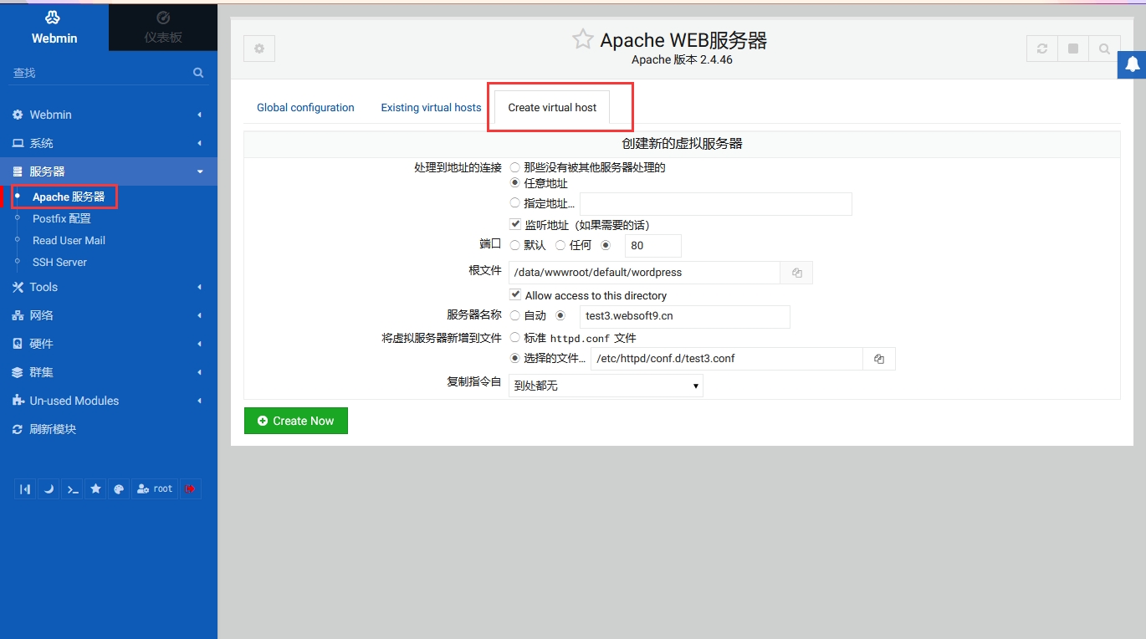Switch to Existing virtual hosts tab
The width and height of the screenshot is (1146, 639).
(x=431, y=107)
